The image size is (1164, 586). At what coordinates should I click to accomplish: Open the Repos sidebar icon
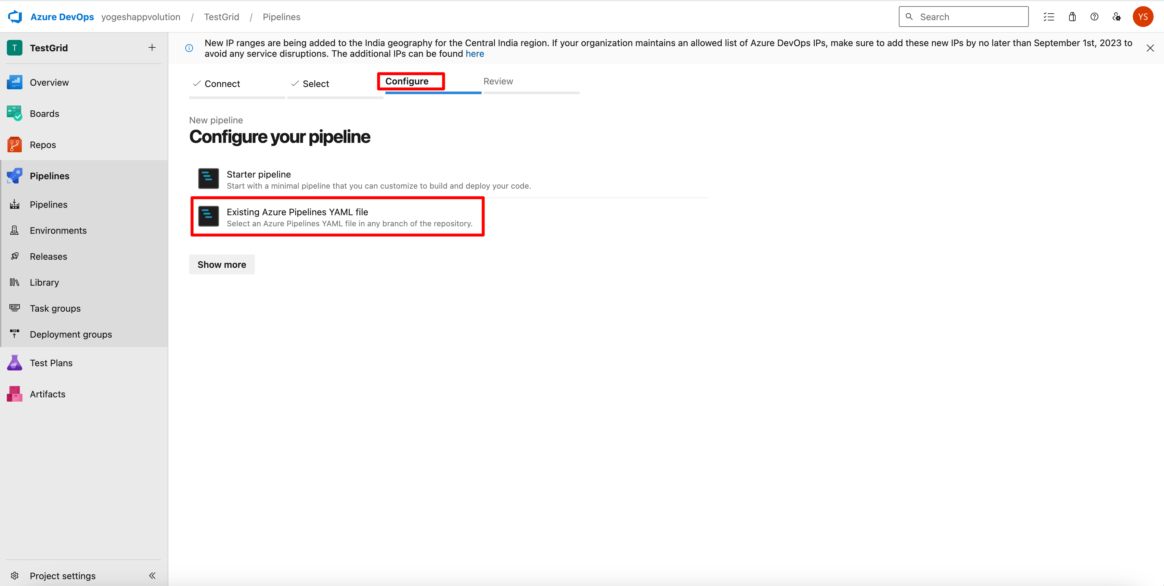pos(14,144)
